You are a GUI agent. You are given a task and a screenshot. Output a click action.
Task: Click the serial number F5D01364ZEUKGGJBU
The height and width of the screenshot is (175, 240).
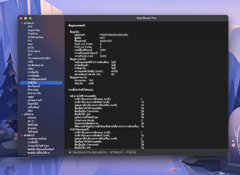[x=114, y=35]
